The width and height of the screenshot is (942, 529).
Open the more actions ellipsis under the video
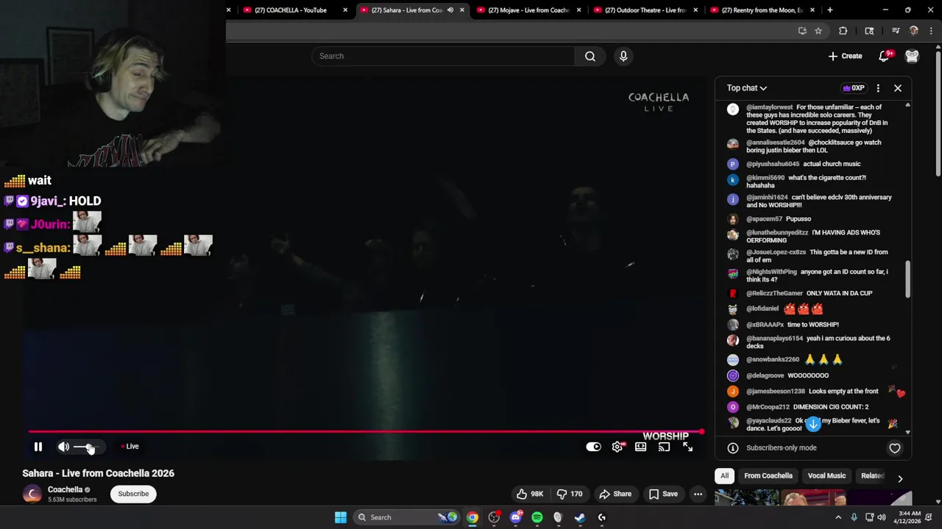(698, 494)
